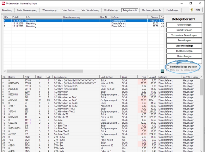The height and width of the screenshot is (153, 205).
Task: Click BestNr 5467854678 cell
Action: tap(14, 128)
